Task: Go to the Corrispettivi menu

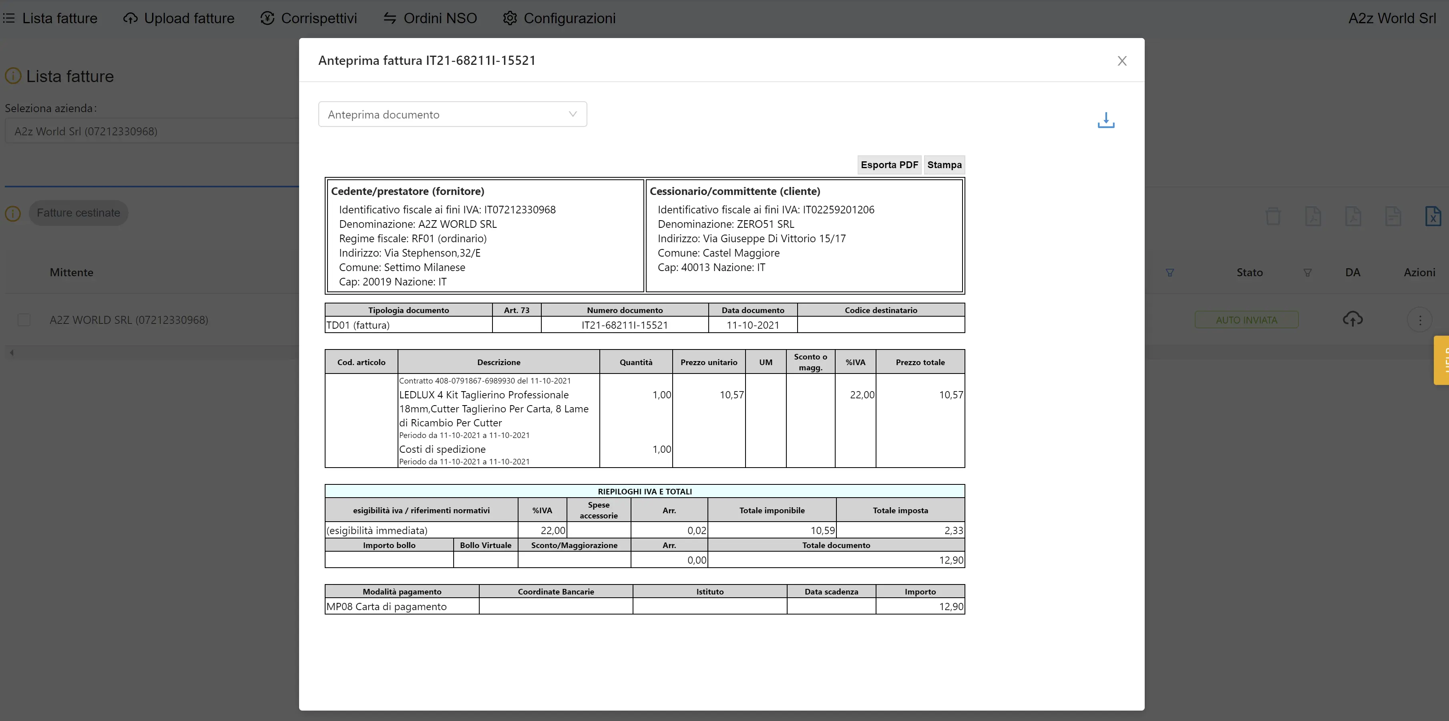Action: tap(309, 18)
